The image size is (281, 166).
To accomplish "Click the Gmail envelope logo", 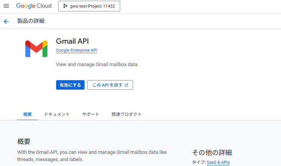I will [36, 49].
